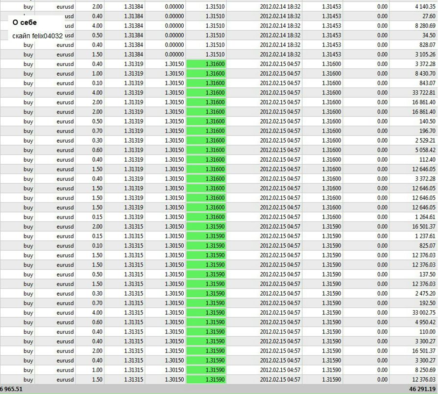Click the open price 1.31315 cell
The height and width of the screenshot is (394, 438).
[132, 227]
